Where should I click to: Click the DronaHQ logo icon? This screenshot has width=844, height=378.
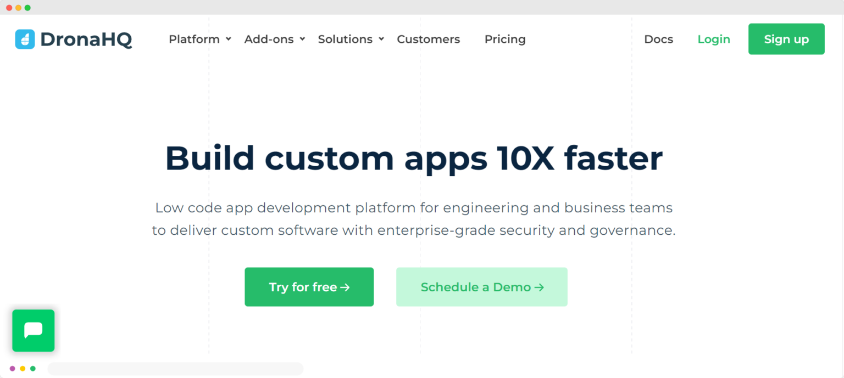[x=24, y=39]
